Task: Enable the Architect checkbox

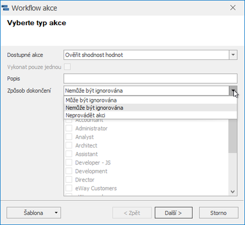Action: pyautogui.click(x=69, y=145)
